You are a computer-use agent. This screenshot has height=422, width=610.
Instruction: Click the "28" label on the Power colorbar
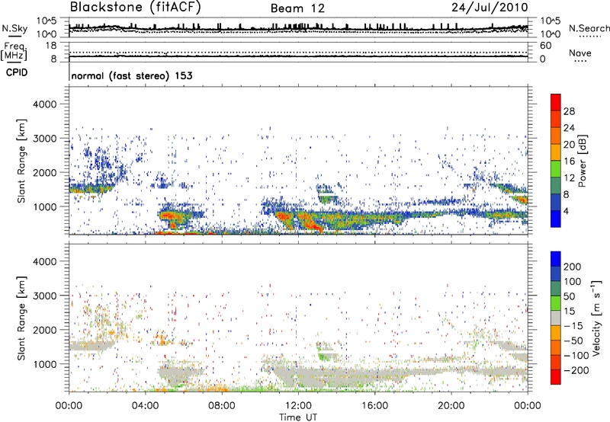[x=569, y=111]
